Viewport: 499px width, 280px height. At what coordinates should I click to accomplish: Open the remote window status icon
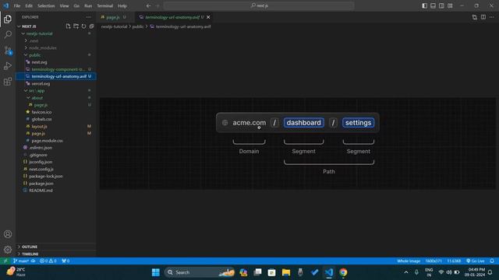tap(5, 261)
